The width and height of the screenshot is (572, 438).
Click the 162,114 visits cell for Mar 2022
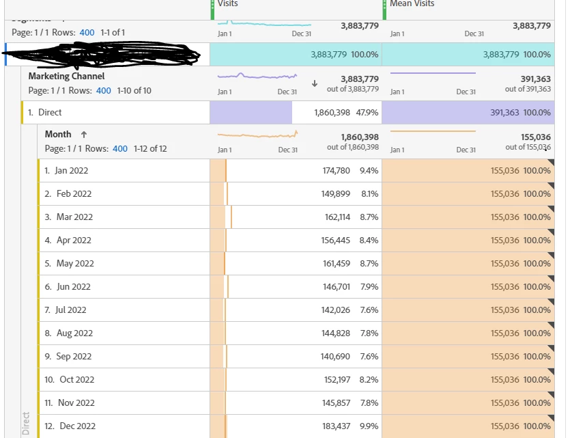click(x=296, y=217)
